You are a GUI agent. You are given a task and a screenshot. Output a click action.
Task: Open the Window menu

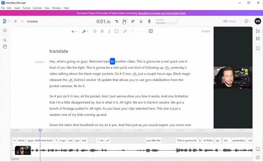click(x=56, y=8)
